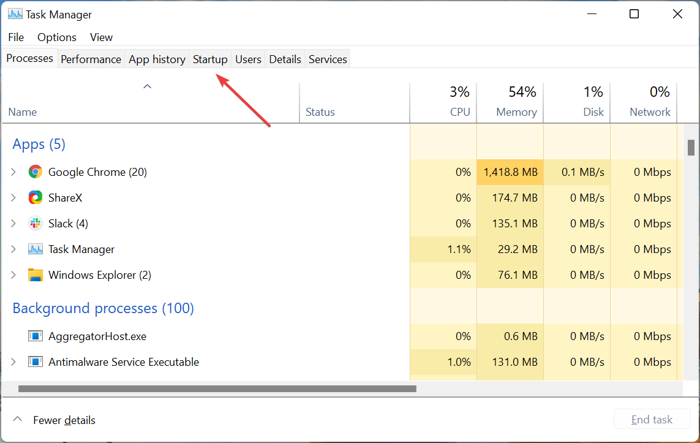Expand the ShareX process row
Screen dimensions: 700x443
pyautogui.click(x=13, y=197)
